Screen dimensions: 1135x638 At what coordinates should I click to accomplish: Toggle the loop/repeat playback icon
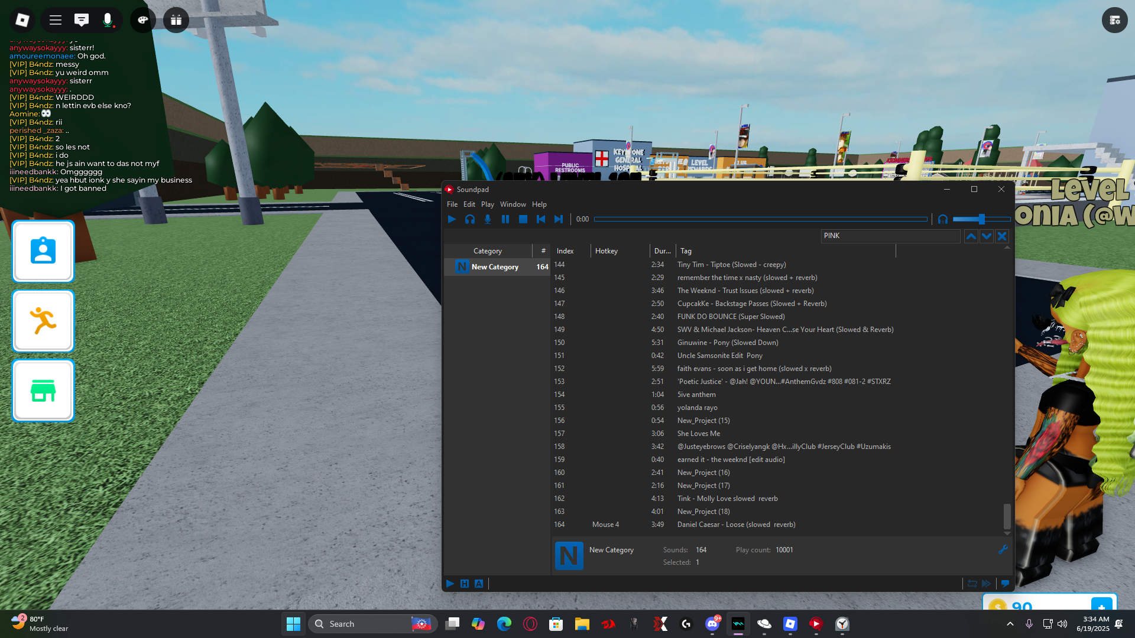coord(972,584)
